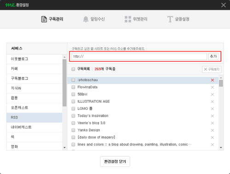Remove lines and colors with its X icon
230x174 pixels.
click(213, 145)
